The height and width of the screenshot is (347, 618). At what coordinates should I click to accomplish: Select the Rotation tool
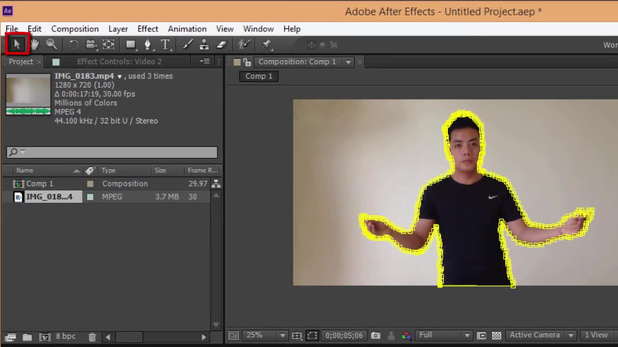(74, 44)
